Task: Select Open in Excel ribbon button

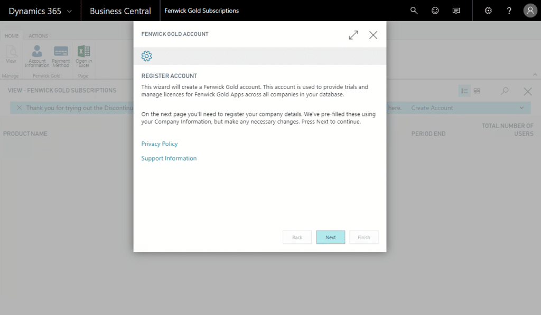Action: tap(83, 56)
